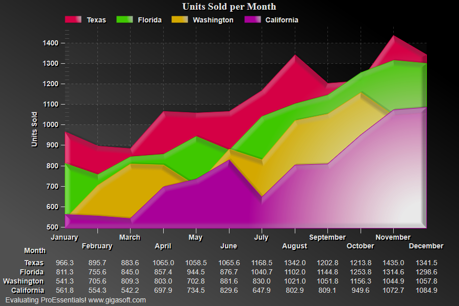Viewport: 459px width, 306px height.
Task: Click the Texas red legend swatch
Action: [73, 19]
